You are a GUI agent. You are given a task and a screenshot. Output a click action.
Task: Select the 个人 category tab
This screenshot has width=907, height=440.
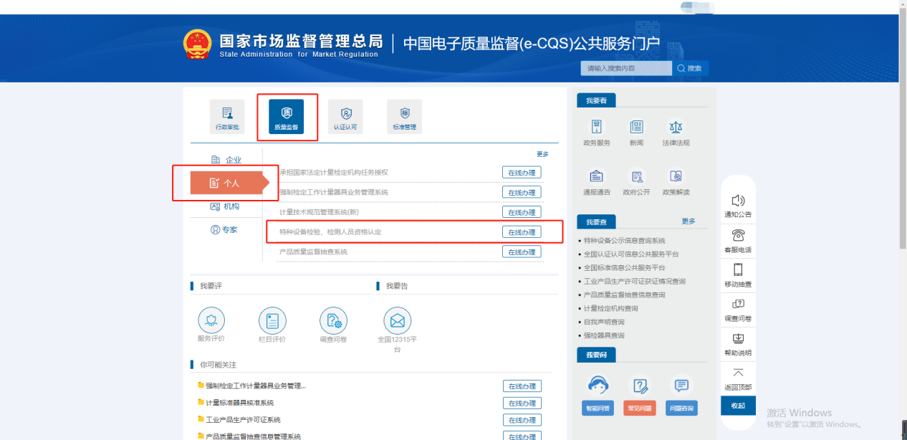pos(224,183)
